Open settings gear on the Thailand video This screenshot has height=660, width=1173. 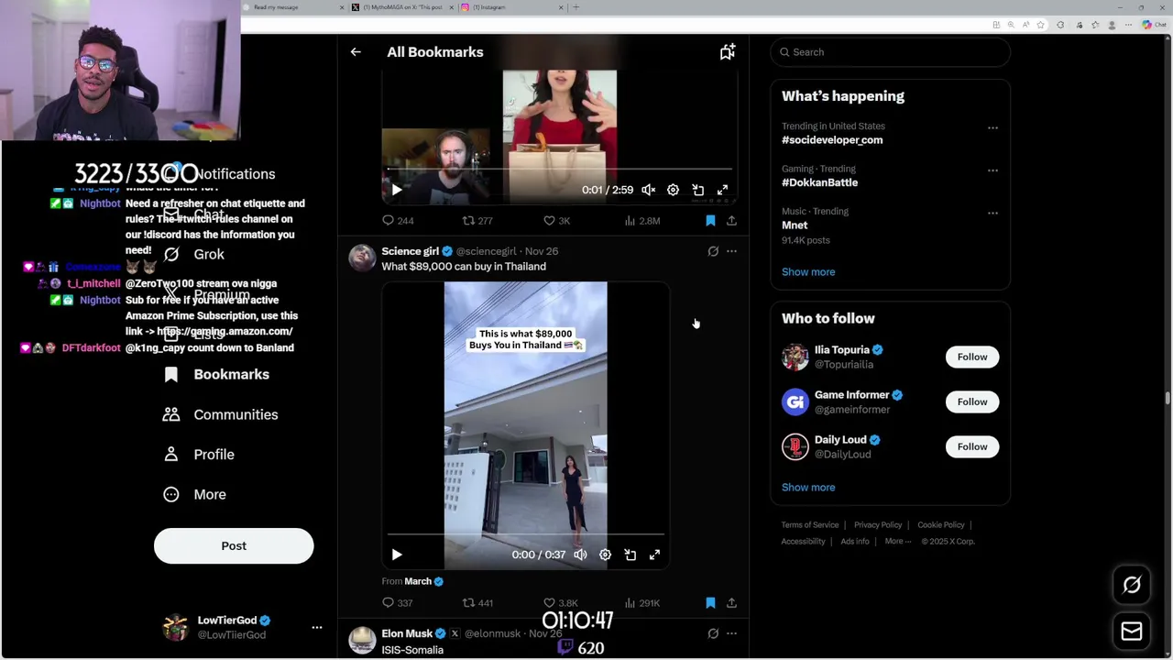click(x=605, y=555)
